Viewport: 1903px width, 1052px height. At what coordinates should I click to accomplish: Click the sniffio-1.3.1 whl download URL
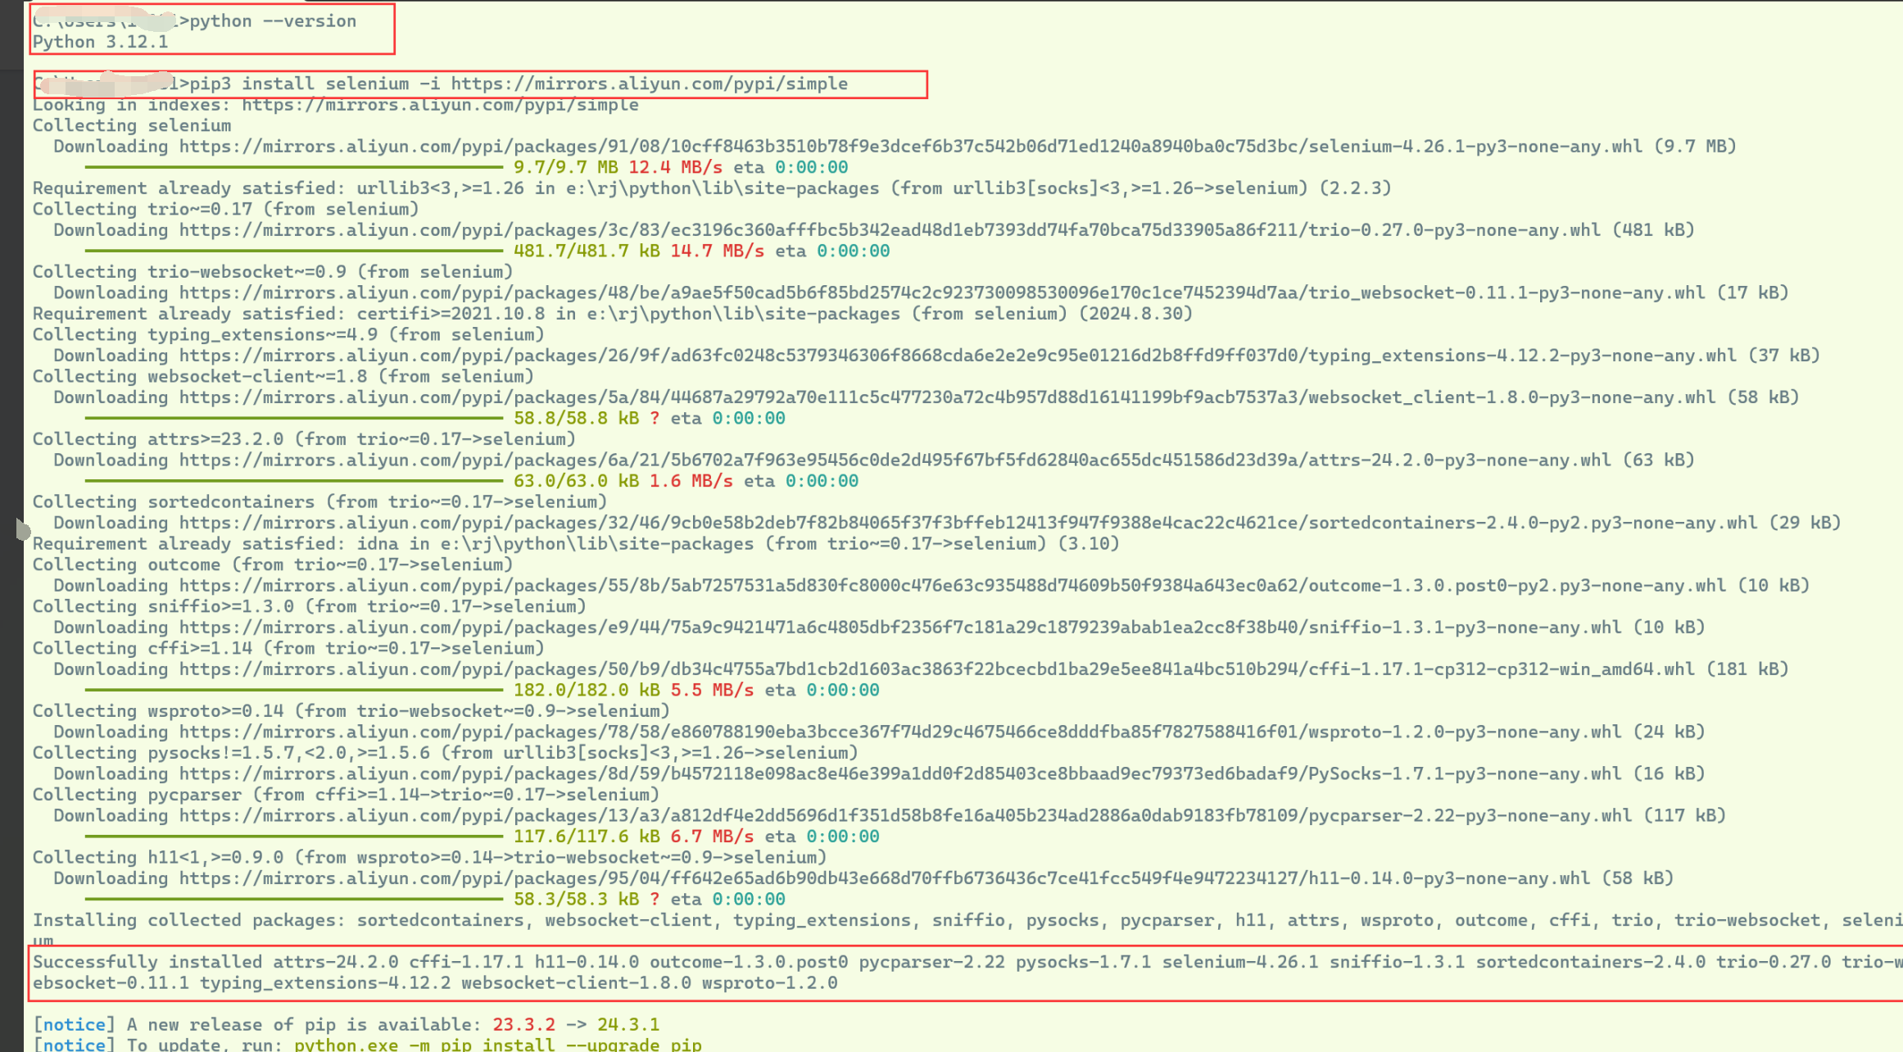(x=900, y=628)
